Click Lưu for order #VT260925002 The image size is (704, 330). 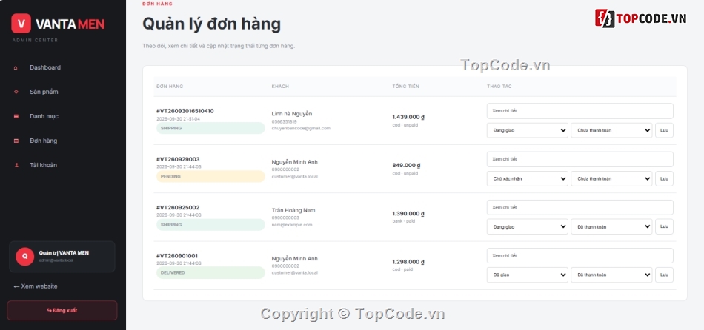point(665,227)
